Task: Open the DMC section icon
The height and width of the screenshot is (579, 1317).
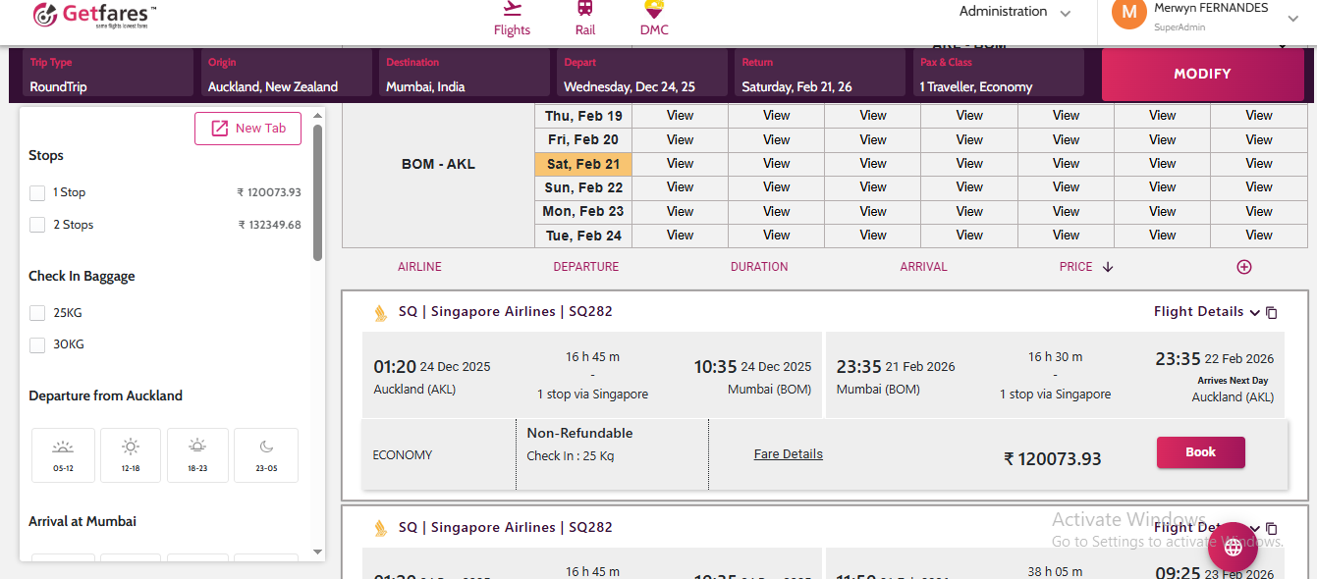Action: point(654,10)
